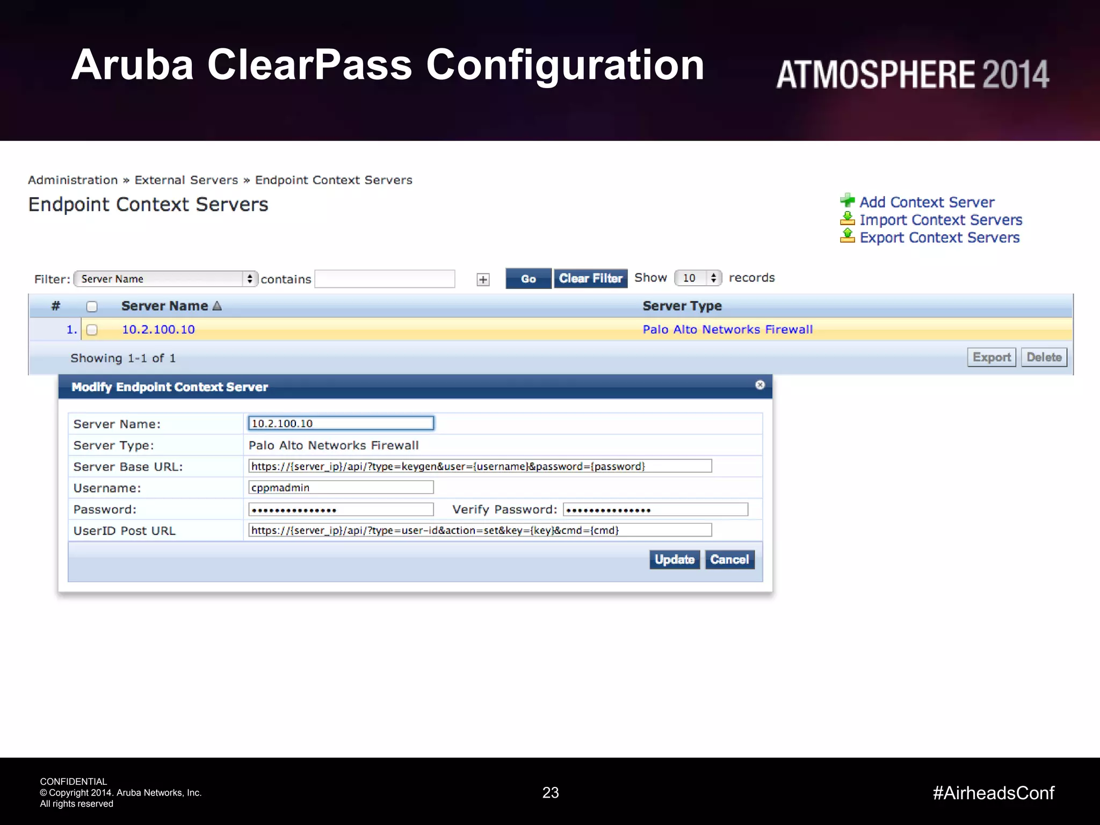The image size is (1100, 825).
Task: Open the 10.2.100.10 server name link
Action: (x=158, y=329)
